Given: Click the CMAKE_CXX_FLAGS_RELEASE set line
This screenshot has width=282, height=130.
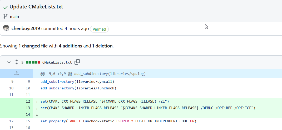Looking at the screenshot, I should point(105,101).
